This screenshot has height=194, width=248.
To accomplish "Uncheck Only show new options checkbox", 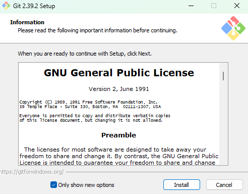I will click(x=53, y=185).
